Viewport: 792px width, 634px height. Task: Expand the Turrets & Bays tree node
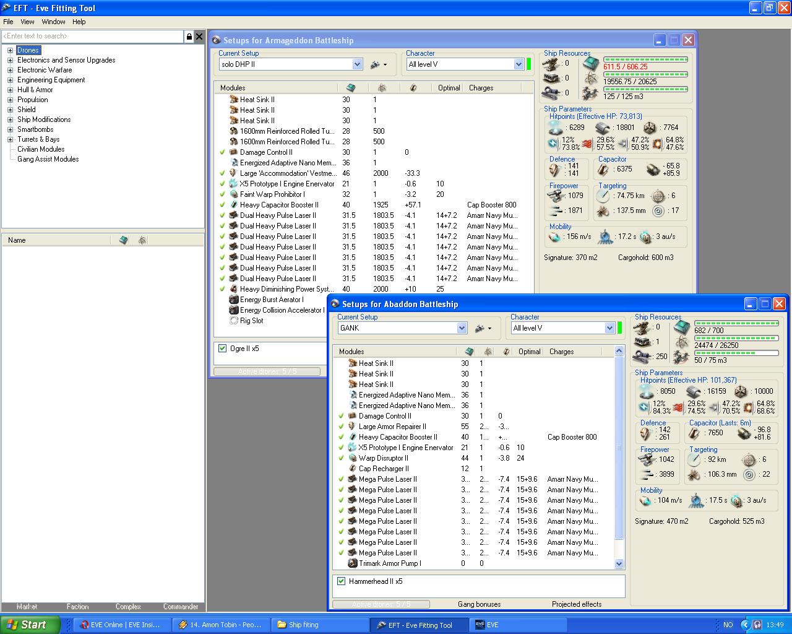coord(10,139)
